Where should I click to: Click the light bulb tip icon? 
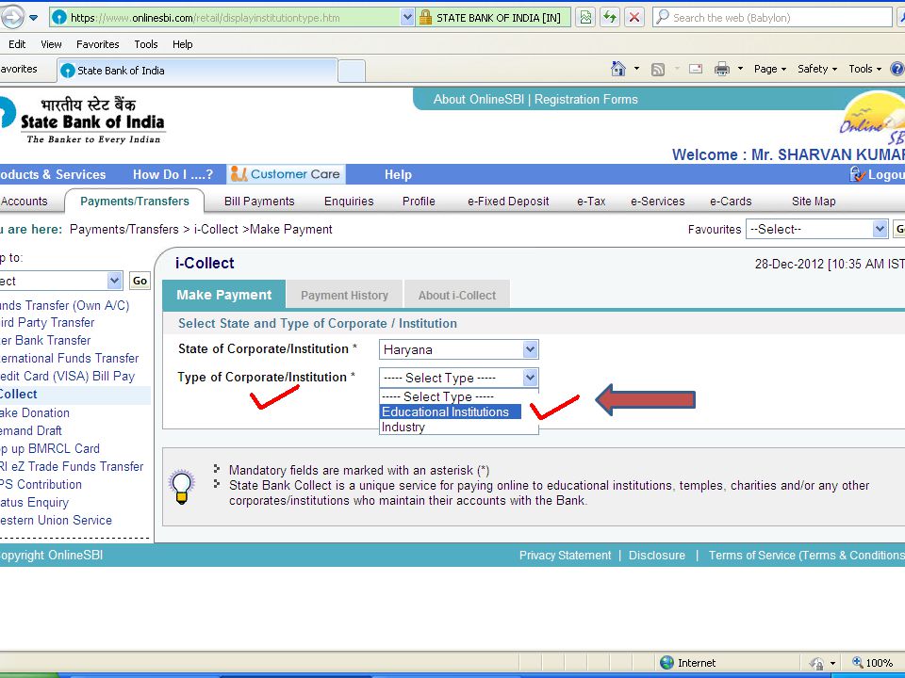(181, 486)
